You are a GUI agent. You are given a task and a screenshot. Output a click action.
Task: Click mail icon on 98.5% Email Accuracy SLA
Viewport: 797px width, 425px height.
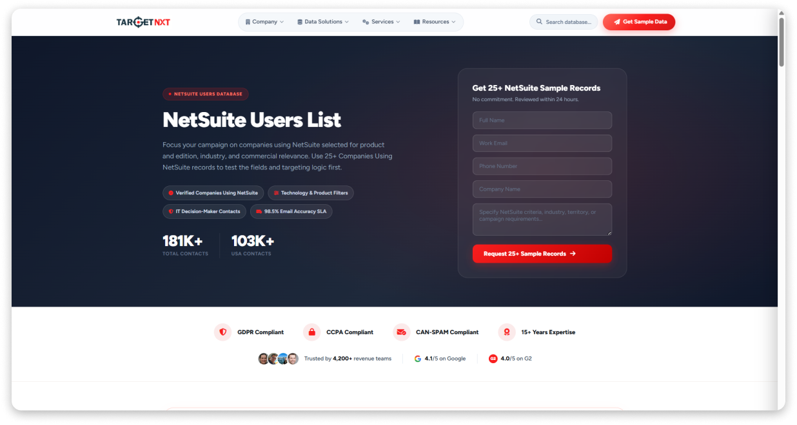point(259,211)
